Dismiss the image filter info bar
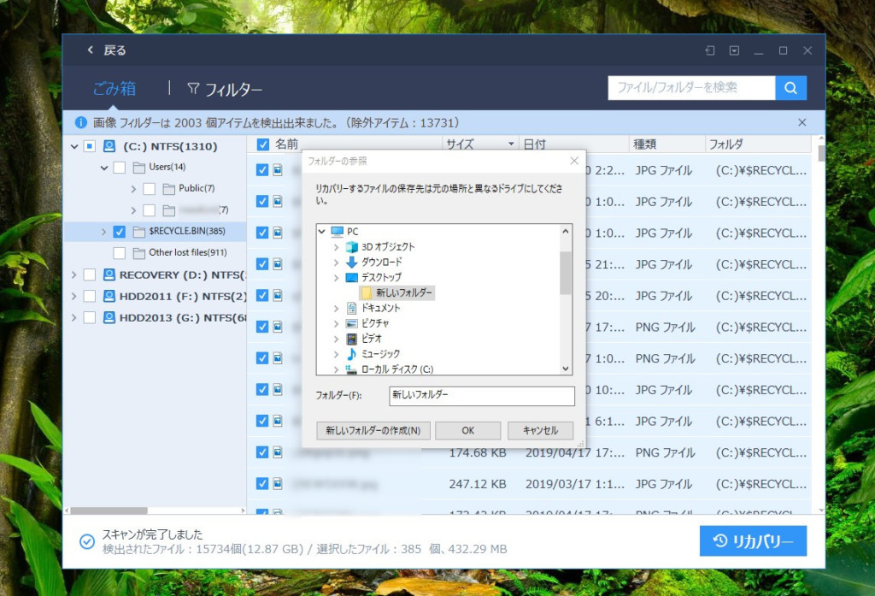 [802, 122]
